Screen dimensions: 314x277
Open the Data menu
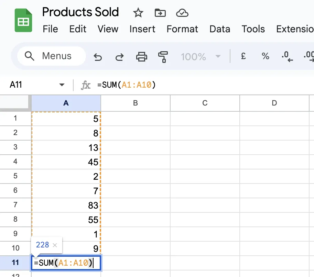point(220,29)
